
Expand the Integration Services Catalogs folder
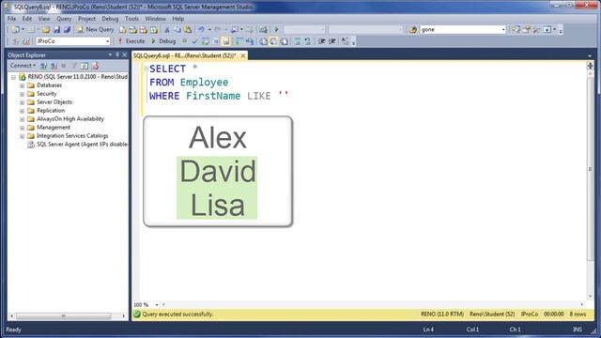pyautogui.click(x=22, y=136)
